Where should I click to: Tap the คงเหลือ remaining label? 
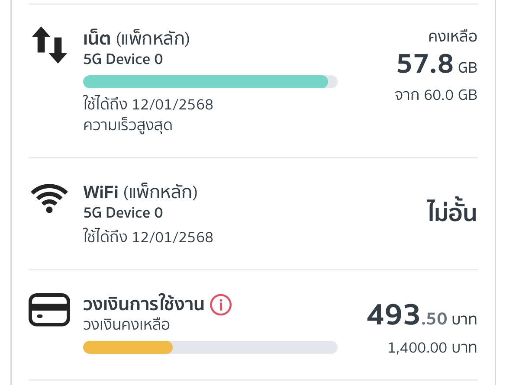coord(452,37)
